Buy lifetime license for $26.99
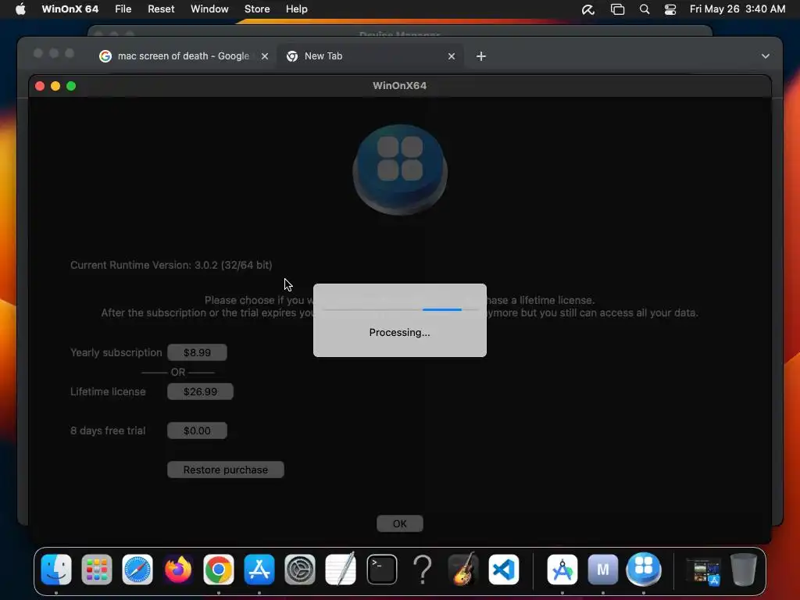 [x=200, y=392]
